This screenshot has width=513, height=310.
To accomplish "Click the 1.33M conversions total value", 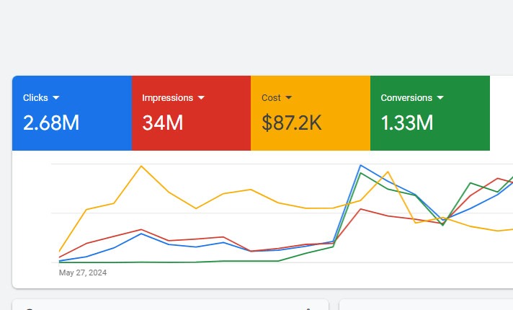I will [x=406, y=123].
